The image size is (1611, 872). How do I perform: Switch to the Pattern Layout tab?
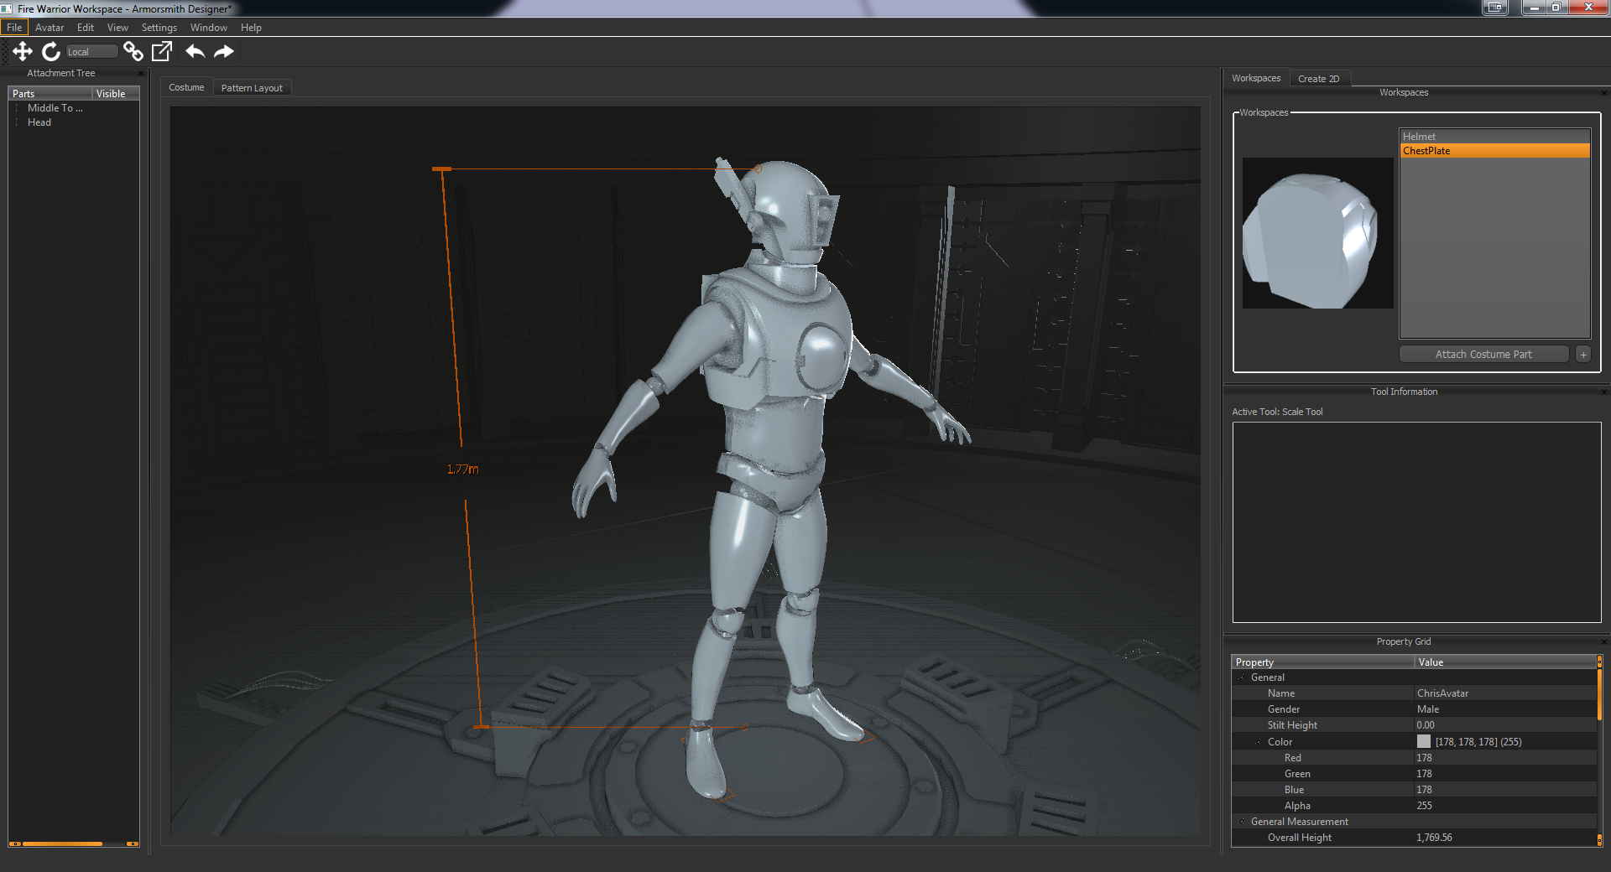pyautogui.click(x=252, y=88)
